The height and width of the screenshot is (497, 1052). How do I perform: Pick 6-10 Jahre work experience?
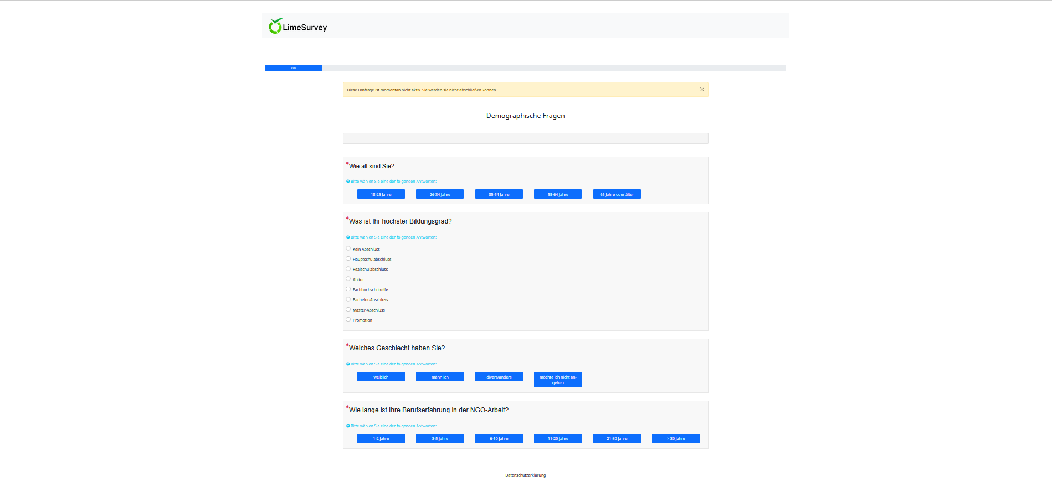pyautogui.click(x=499, y=438)
